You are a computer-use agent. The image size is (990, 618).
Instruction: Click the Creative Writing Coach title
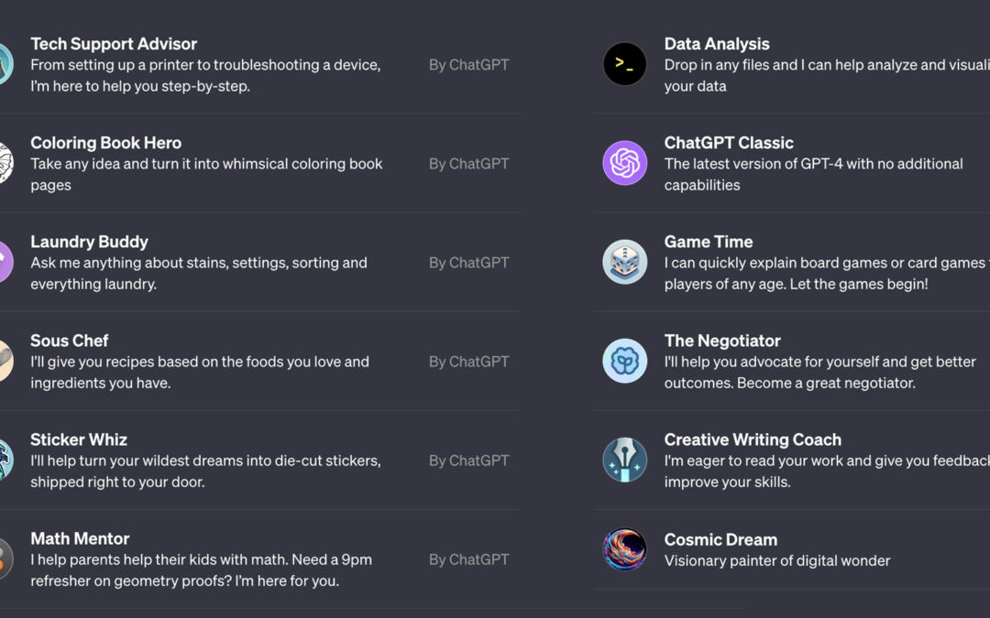click(753, 439)
